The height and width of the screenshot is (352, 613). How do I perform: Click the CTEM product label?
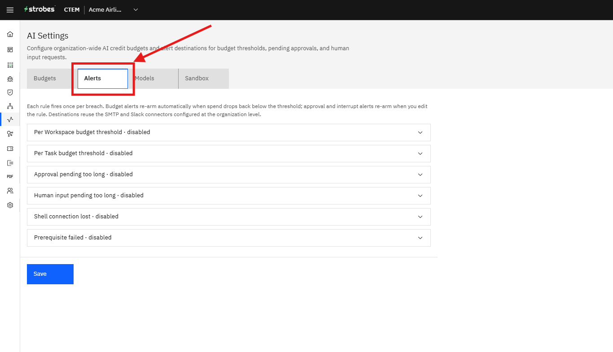coord(72,10)
